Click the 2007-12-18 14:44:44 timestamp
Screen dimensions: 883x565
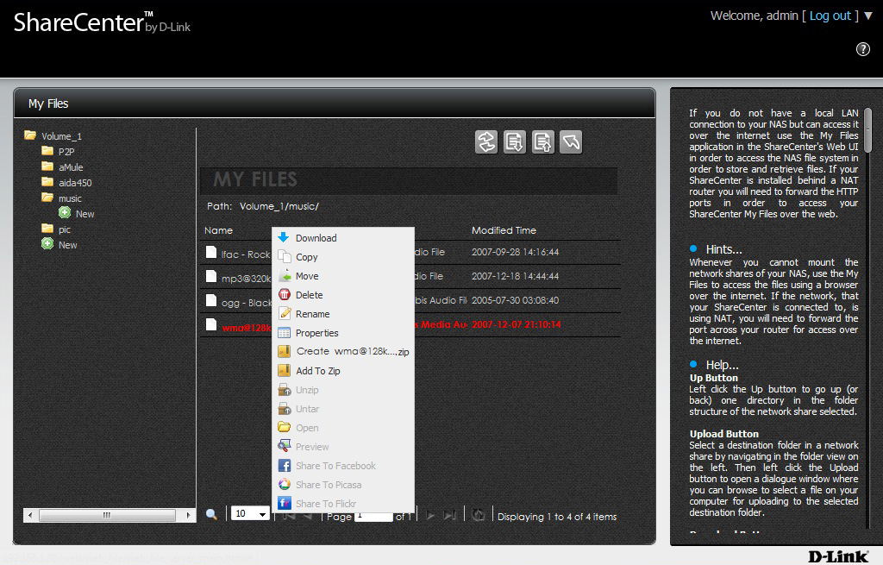(x=516, y=276)
